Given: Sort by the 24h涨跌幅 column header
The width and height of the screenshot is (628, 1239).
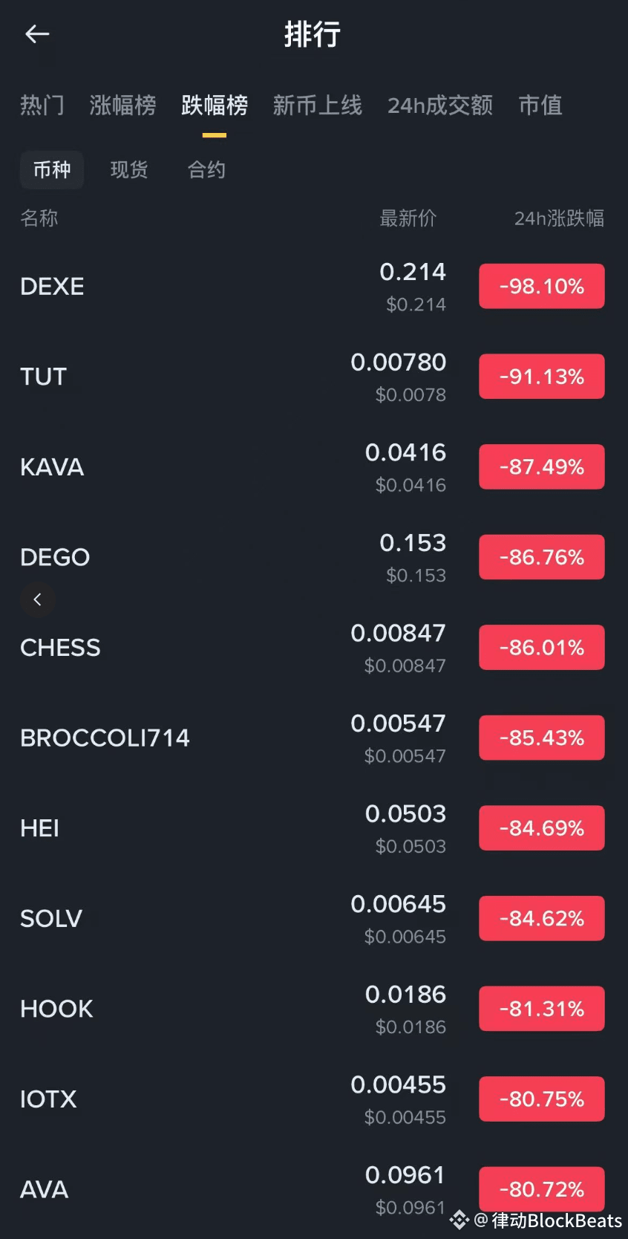Looking at the screenshot, I should (x=559, y=218).
